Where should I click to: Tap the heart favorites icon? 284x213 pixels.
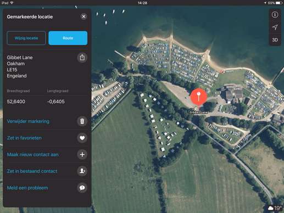point(82,138)
